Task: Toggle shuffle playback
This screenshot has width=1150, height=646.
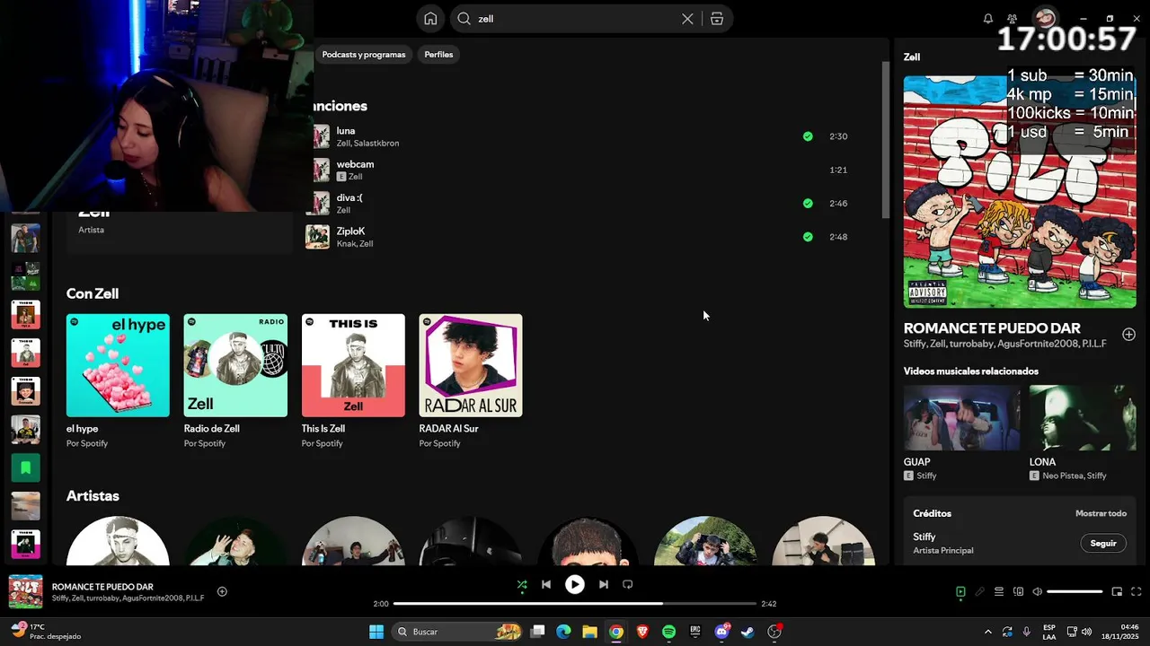Action: coord(522,584)
